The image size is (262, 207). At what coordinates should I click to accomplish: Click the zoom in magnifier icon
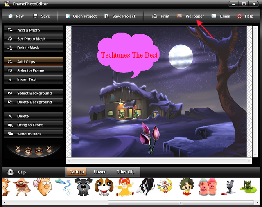[x=18, y=149]
